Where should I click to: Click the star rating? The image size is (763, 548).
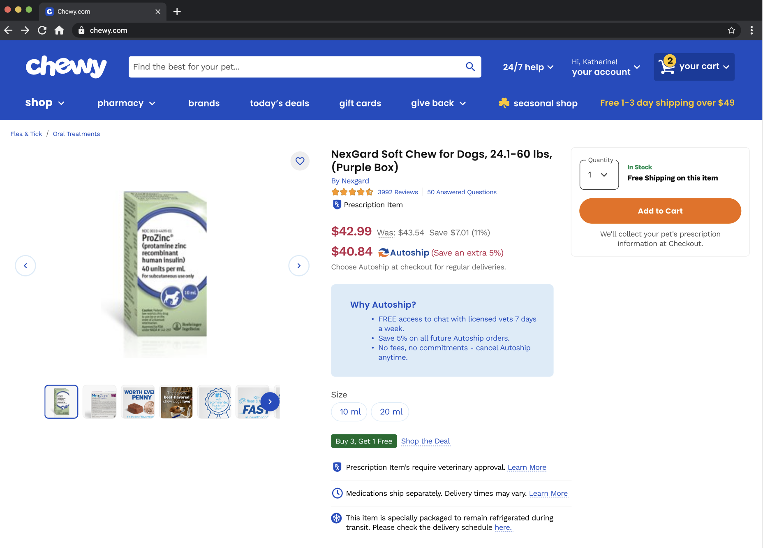pos(352,192)
